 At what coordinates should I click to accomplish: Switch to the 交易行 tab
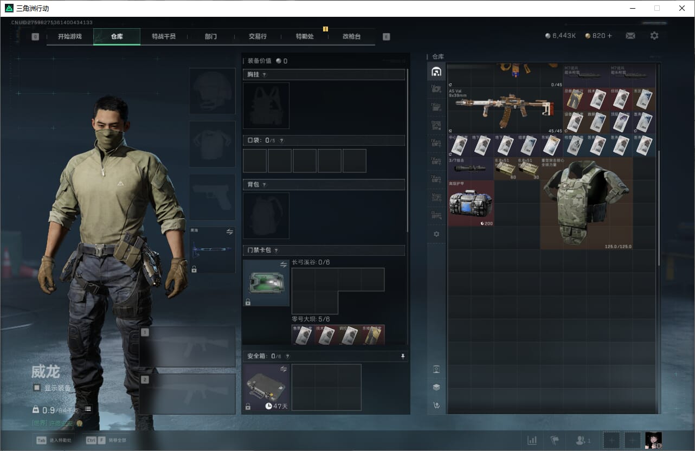click(x=258, y=36)
